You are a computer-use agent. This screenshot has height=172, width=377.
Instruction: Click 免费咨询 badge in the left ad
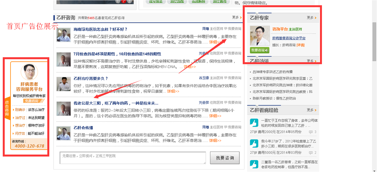[31, 101]
